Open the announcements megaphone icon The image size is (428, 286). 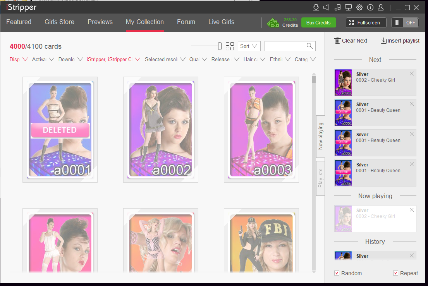click(x=326, y=8)
